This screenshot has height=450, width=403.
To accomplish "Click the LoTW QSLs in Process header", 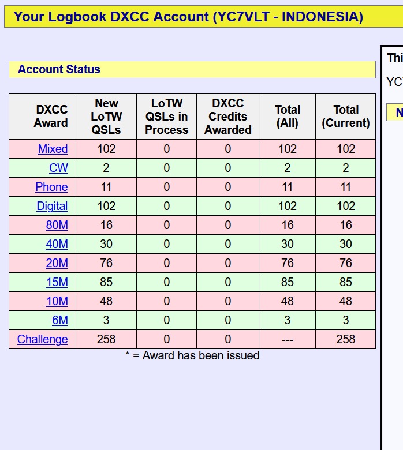I will [x=166, y=117].
